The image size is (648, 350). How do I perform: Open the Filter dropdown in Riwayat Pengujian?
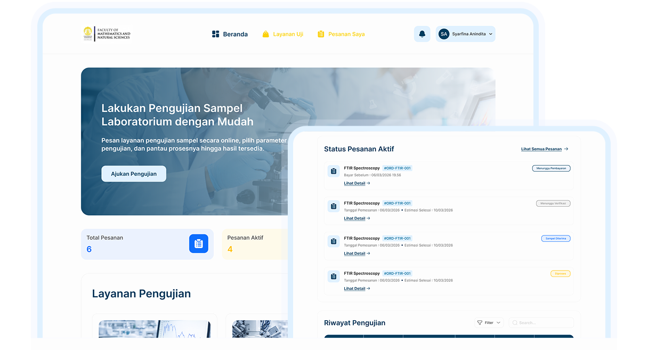point(489,323)
